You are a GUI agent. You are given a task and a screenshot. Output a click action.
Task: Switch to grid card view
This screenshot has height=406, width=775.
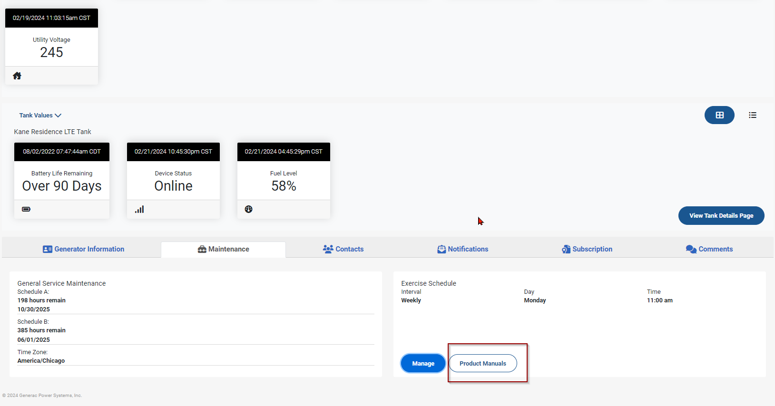(x=719, y=115)
